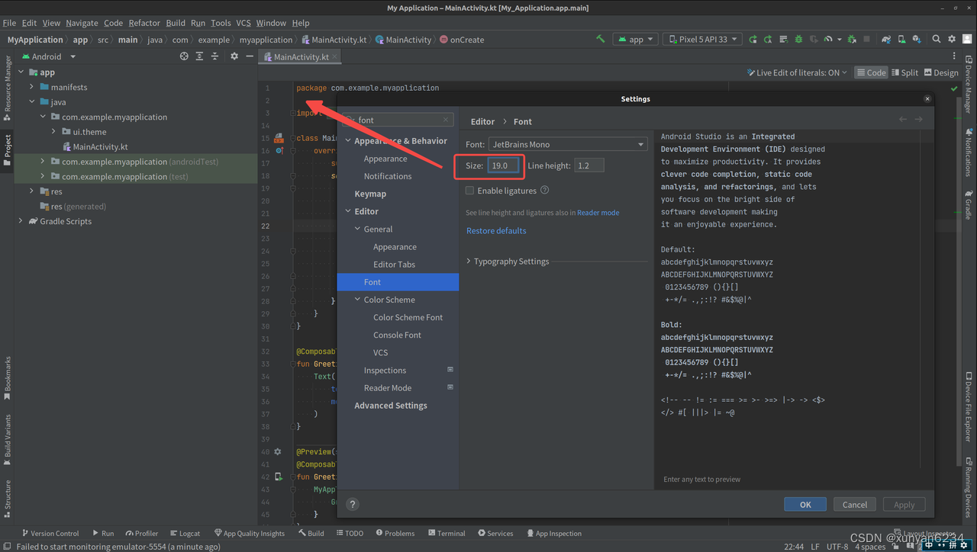Select Advanced Settings entry
977x552 pixels.
coord(391,406)
